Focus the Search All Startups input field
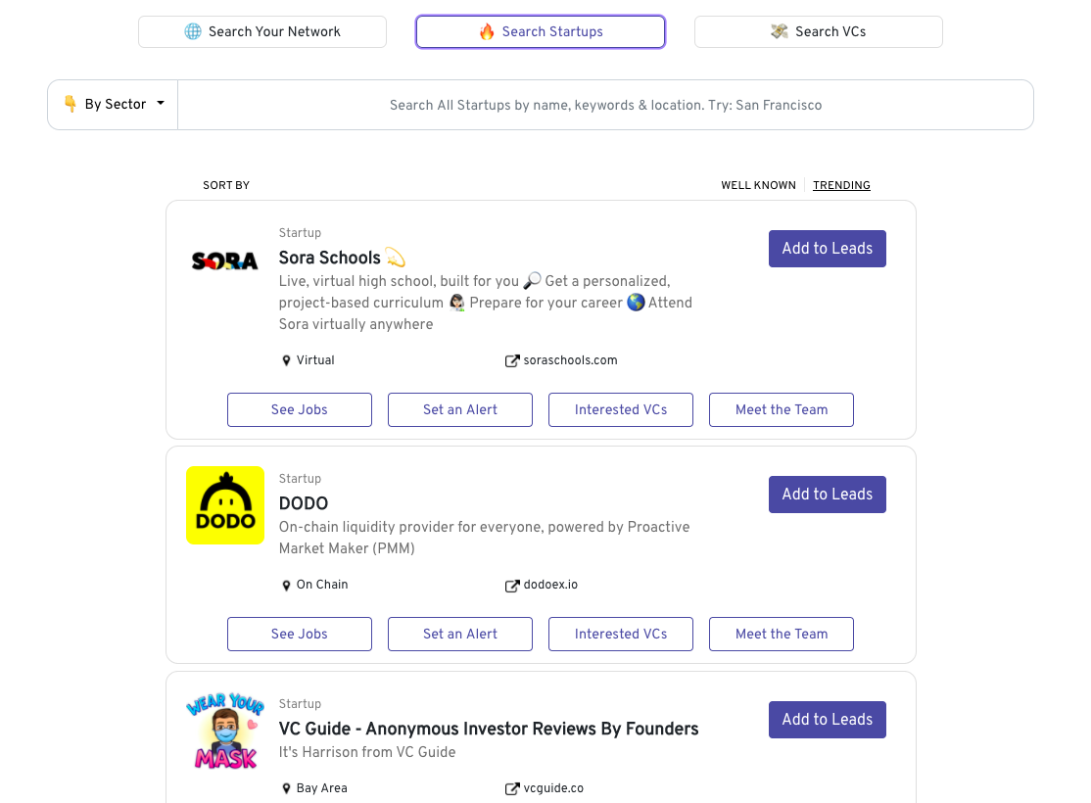This screenshot has height=803, width=1091. tap(605, 105)
